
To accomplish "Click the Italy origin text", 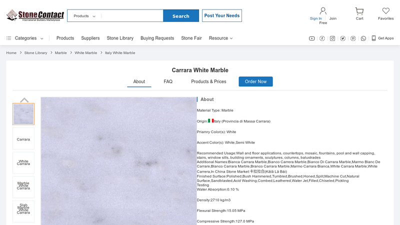I will pos(242,121).
